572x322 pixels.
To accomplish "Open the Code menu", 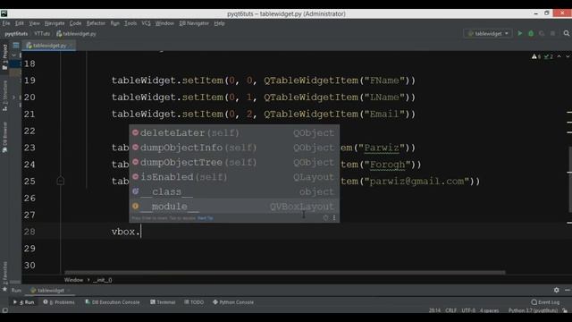I will [75, 23].
